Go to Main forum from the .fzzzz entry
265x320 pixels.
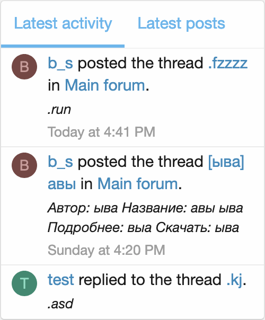pos(105,85)
